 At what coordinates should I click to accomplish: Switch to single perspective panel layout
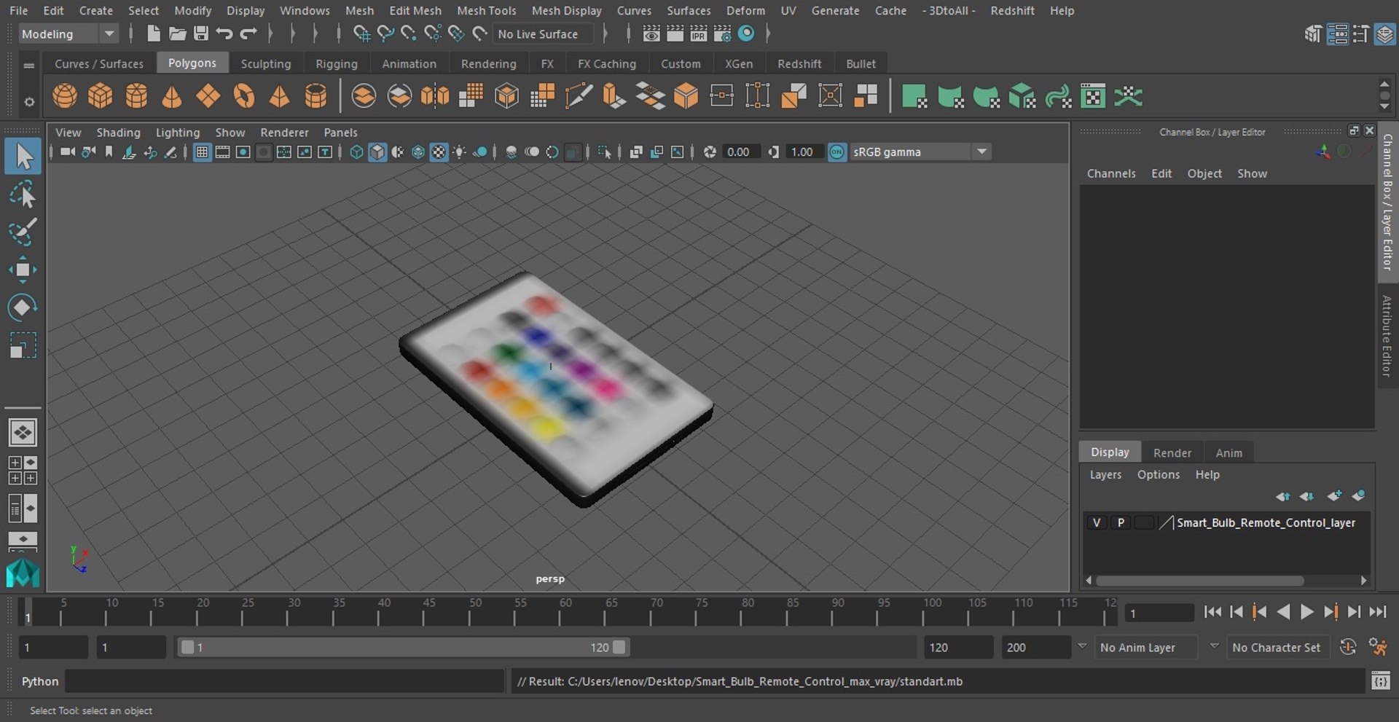coord(23,433)
